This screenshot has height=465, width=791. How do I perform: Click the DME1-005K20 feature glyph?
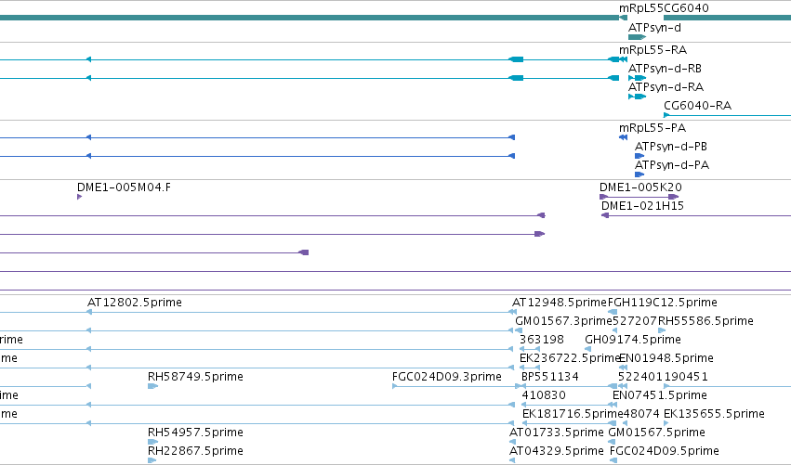(x=639, y=197)
